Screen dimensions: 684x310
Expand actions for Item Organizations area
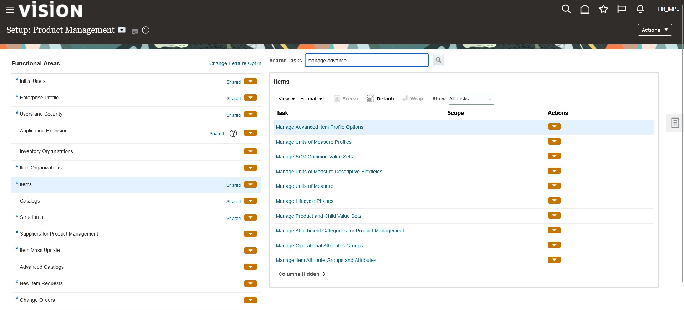(250, 168)
